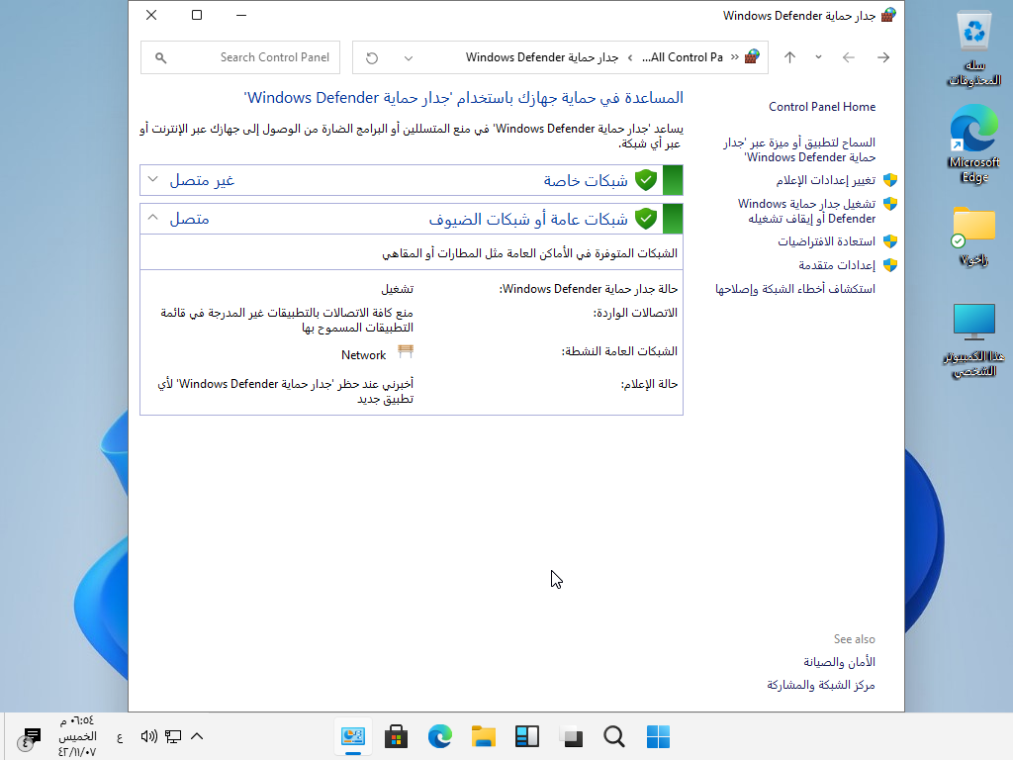Expand the hidden breadcrumb path double chevron

click(x=735, y=57)
